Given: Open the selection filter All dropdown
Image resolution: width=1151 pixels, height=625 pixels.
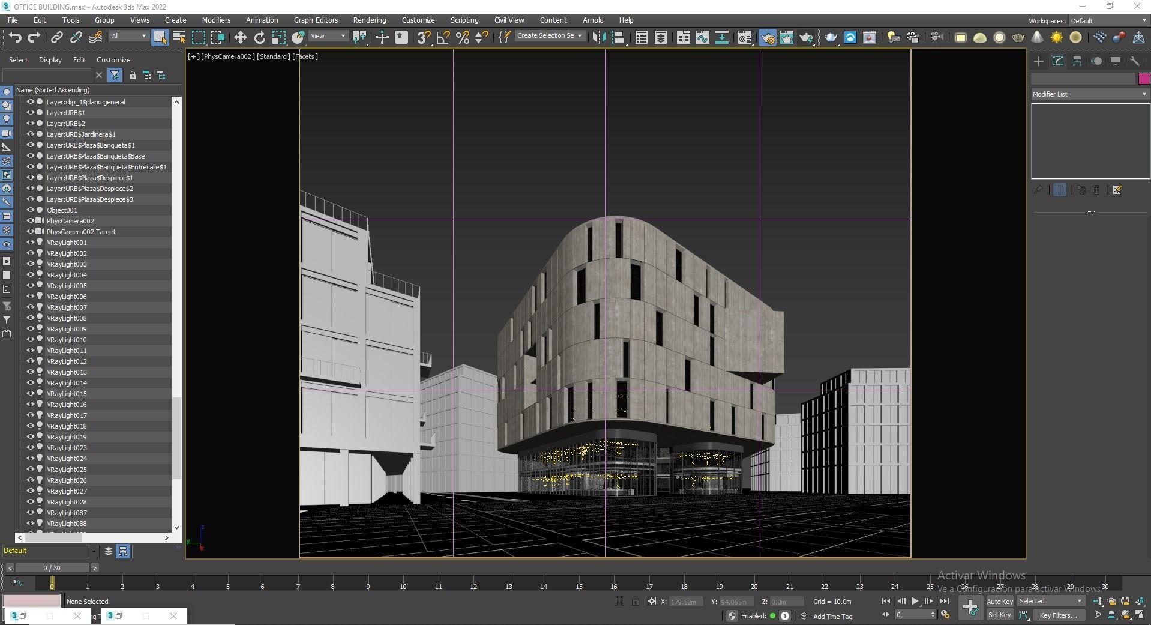Looking at the screenshot, I should tap(128, 36).
